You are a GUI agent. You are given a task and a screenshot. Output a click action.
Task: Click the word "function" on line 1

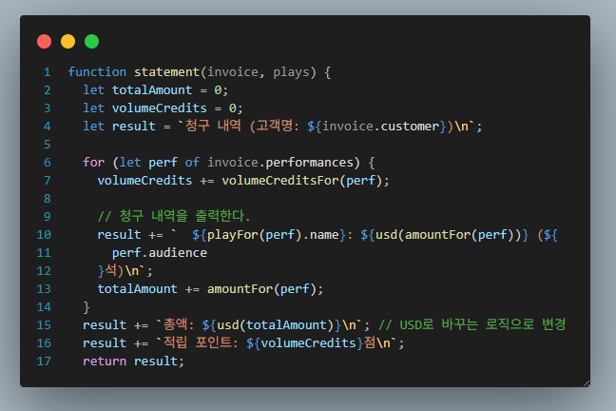click(x=97, y=72)
